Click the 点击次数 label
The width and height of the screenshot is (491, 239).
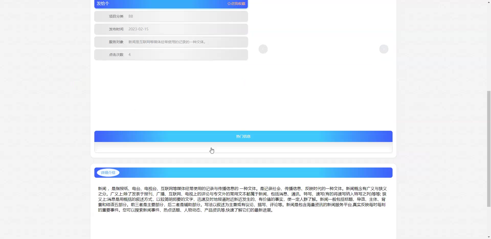pos(116,55)
